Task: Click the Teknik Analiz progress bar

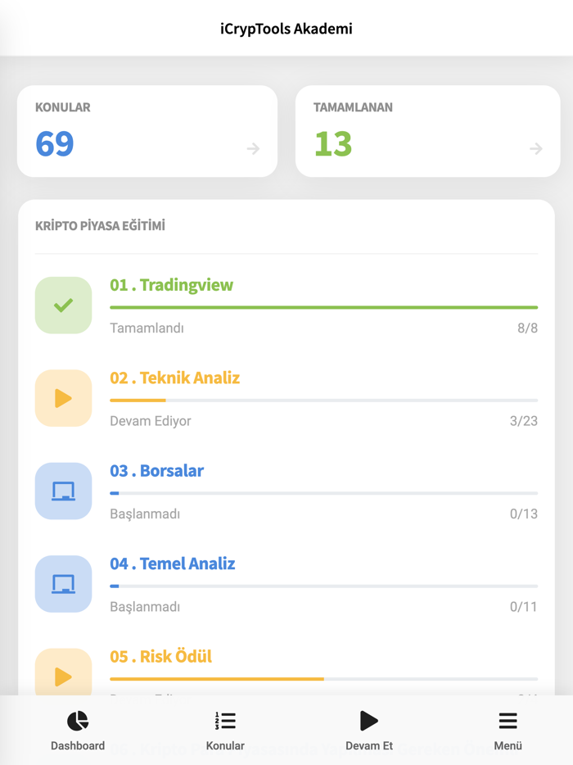Action: tap(323, 401)
